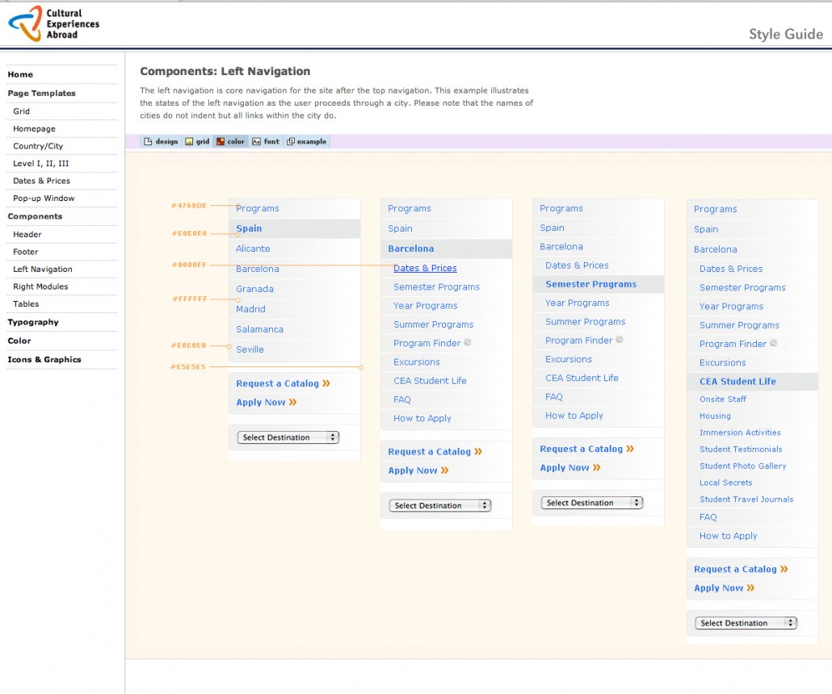Screen dimensions: 832x694
Task: Click the highlighted CEA Student Life item
Action: [x=737, y=382]
